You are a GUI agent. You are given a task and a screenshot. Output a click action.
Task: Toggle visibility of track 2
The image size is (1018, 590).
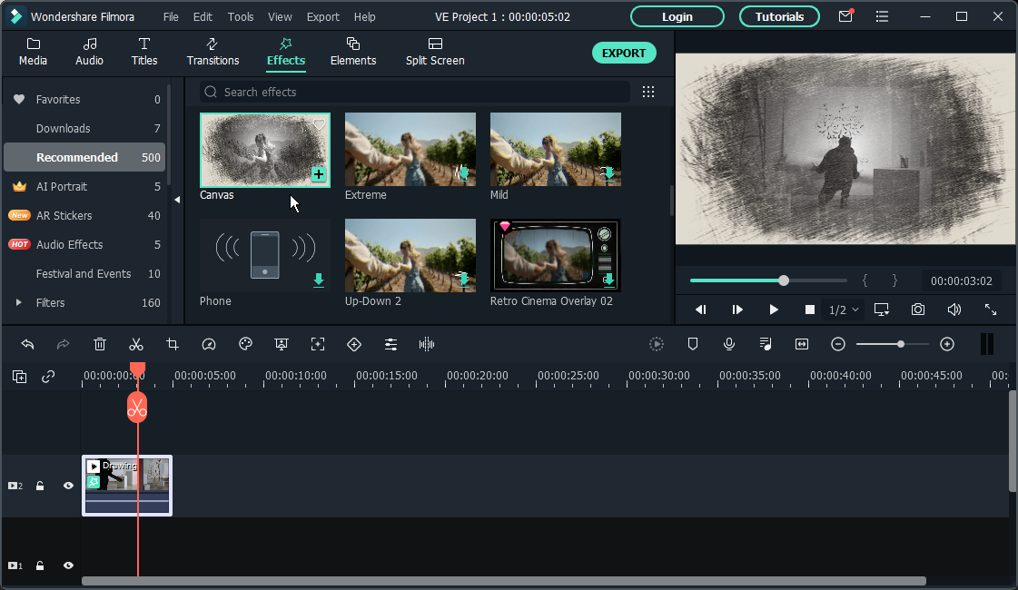point(68,486)
